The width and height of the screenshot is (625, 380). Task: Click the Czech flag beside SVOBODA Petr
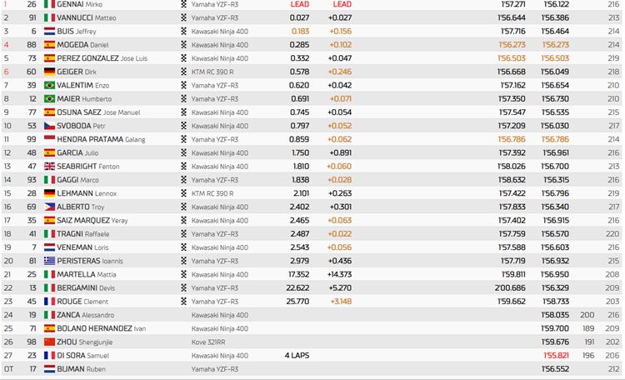point(49,126)
